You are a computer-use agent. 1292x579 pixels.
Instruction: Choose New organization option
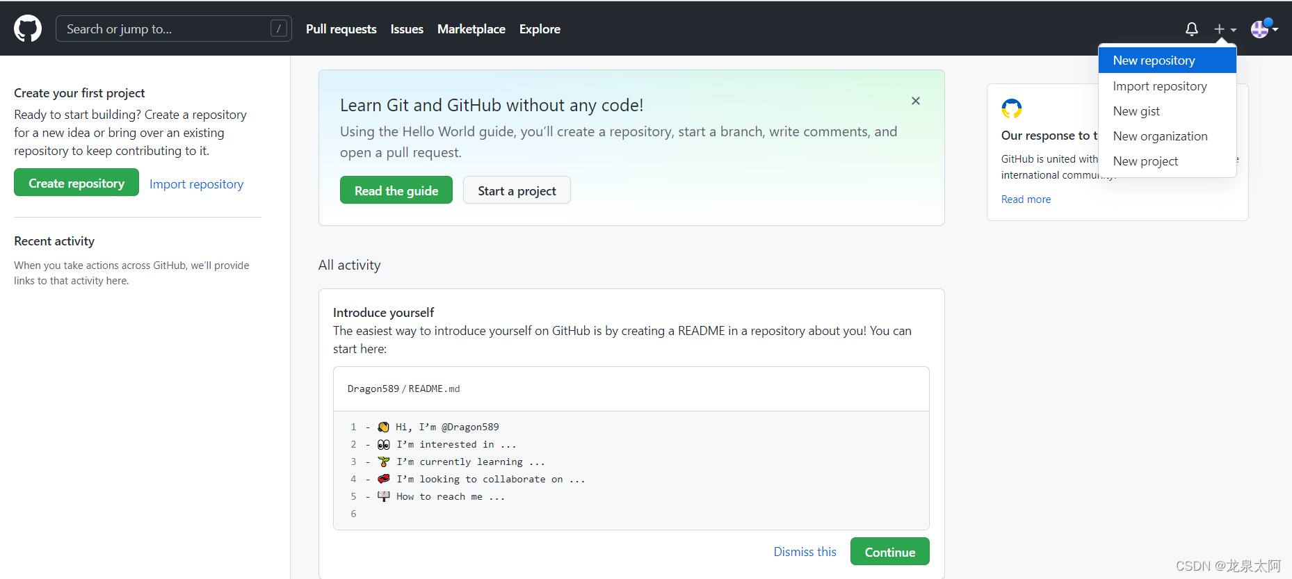(x=1168, y=136)
